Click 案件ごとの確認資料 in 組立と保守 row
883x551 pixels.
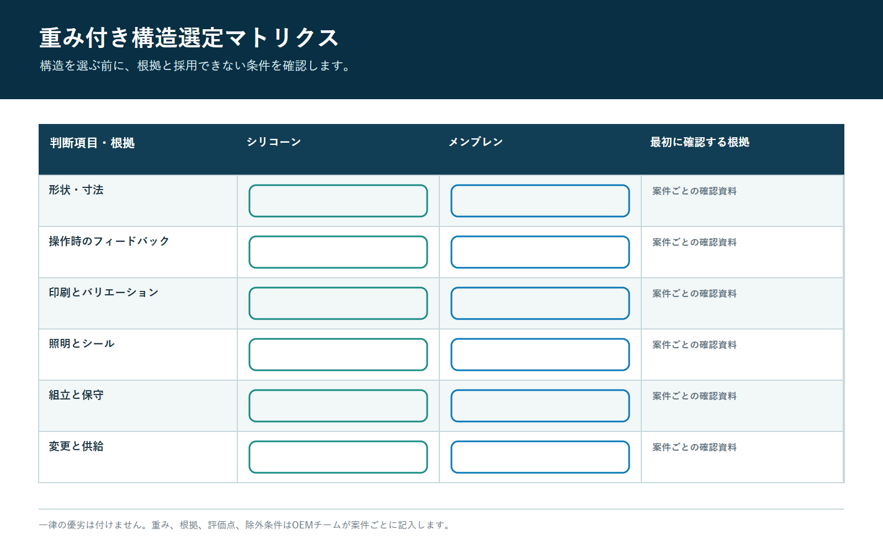pyautogui.click(x=694, y=396)
